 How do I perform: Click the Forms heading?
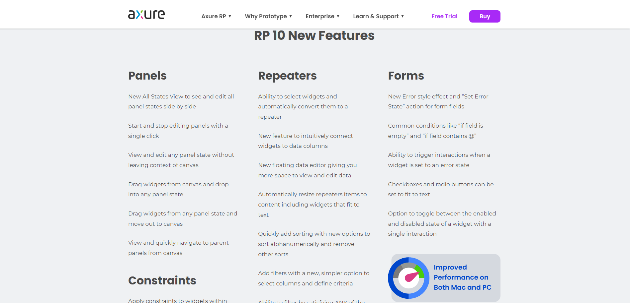pos(406,76)
